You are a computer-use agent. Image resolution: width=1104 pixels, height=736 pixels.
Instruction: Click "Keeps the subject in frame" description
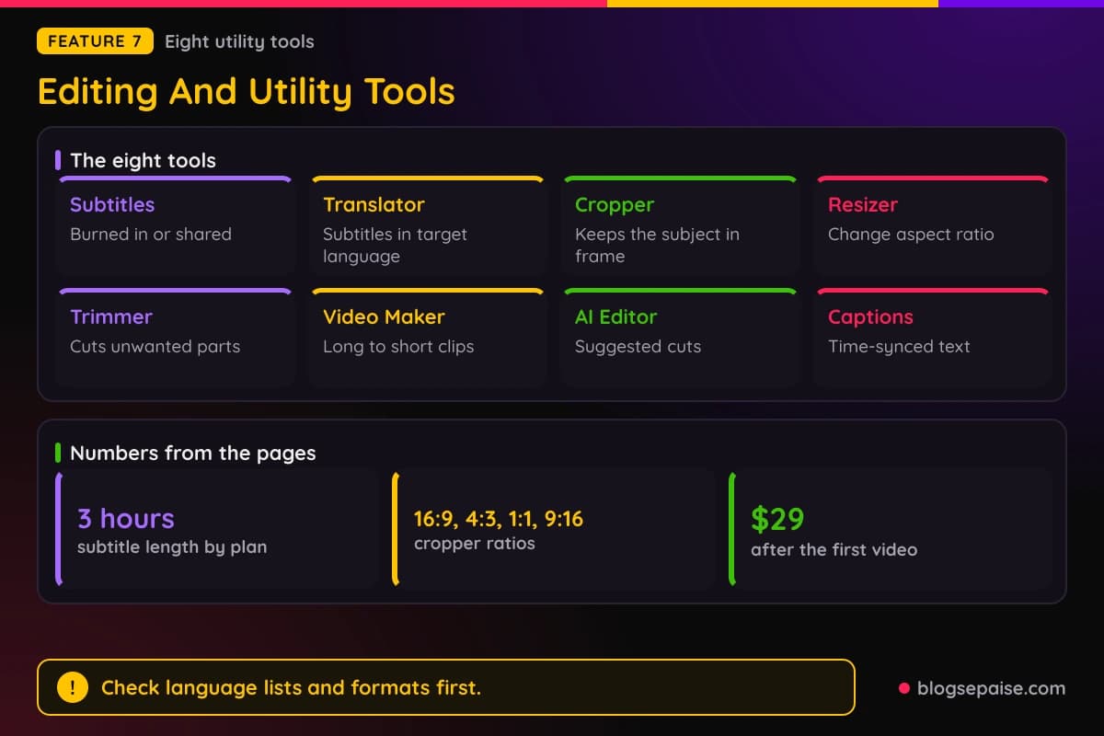657,245
